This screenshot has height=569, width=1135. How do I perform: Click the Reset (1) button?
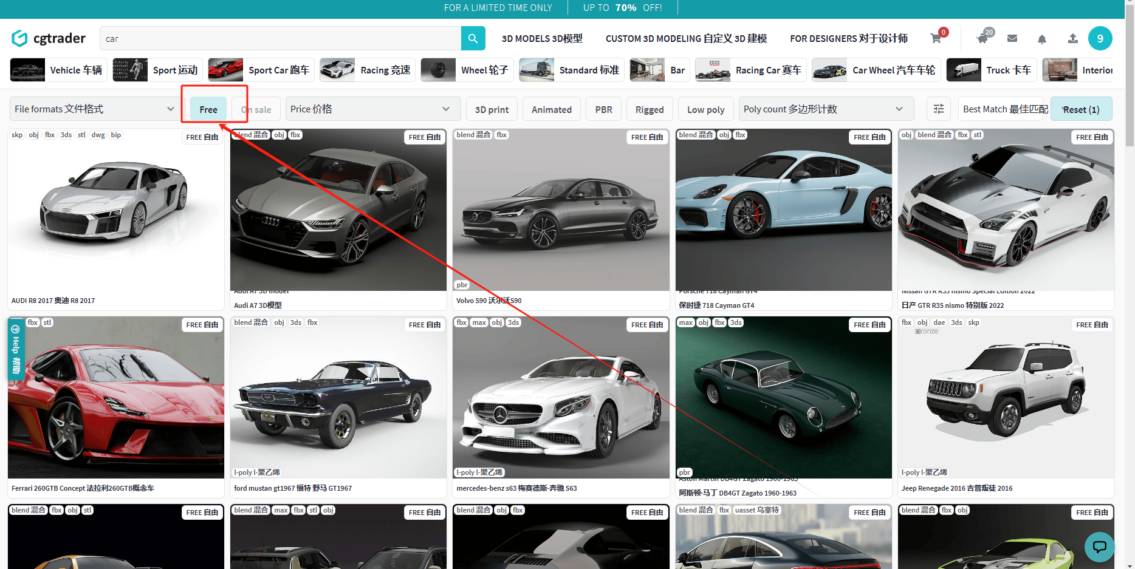pyautogui.click(x=1082, y=109)
